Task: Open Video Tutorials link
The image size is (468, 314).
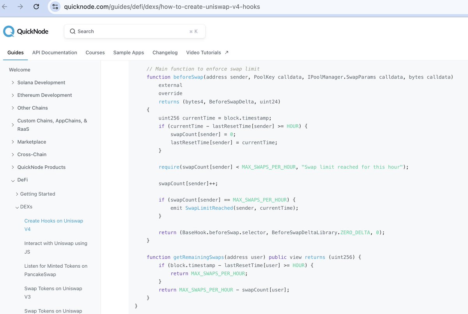Action: pos(204,53)
